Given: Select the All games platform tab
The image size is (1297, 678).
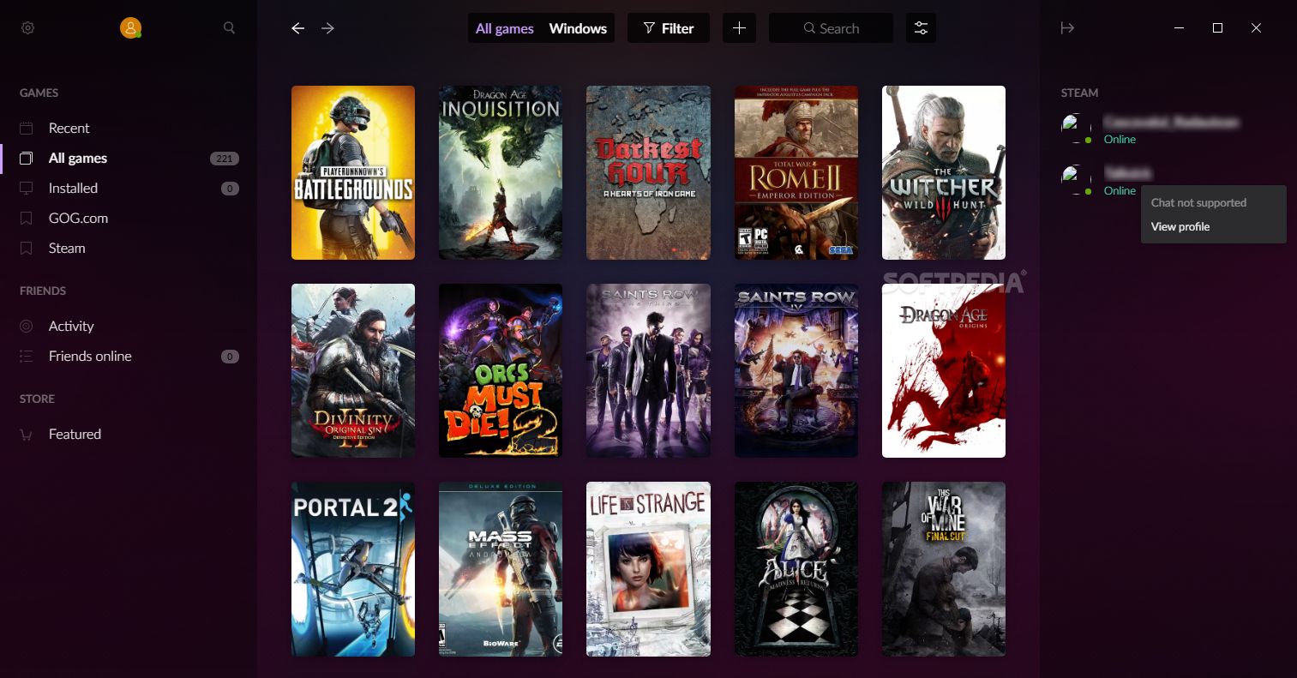Looking at the screenshot, I should [504, 28].
